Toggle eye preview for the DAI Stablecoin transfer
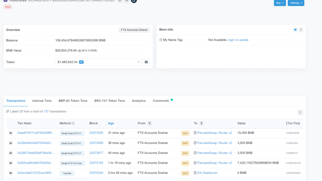 pos(11,173)
